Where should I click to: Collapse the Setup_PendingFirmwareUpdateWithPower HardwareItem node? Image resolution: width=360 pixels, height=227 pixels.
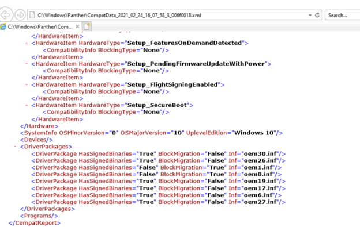pos(27,64)
